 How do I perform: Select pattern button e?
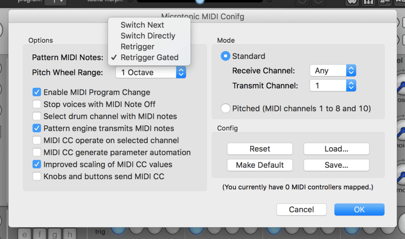pos(24,234)
